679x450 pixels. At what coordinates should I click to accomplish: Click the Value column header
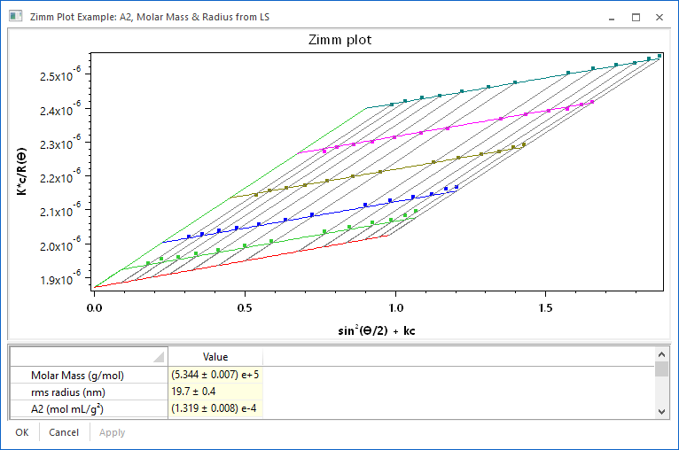215,356
